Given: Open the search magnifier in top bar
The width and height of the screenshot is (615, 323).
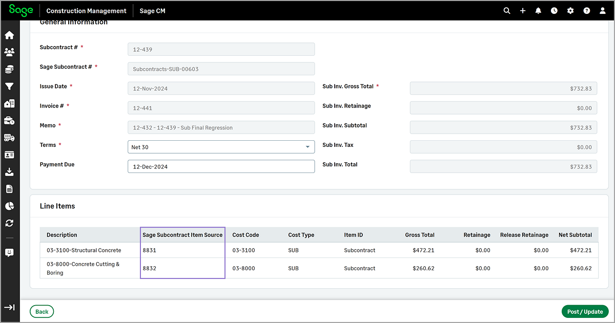Looking at the screenshot, I should (507, 11).
